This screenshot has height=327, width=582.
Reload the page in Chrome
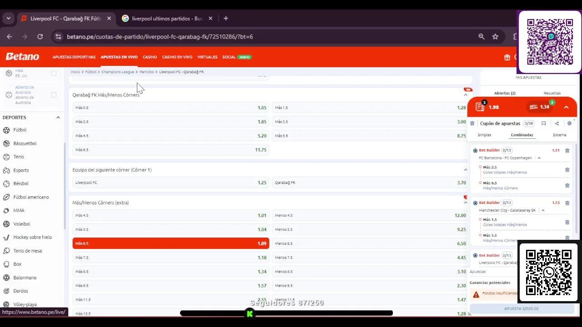click(40, 37)
